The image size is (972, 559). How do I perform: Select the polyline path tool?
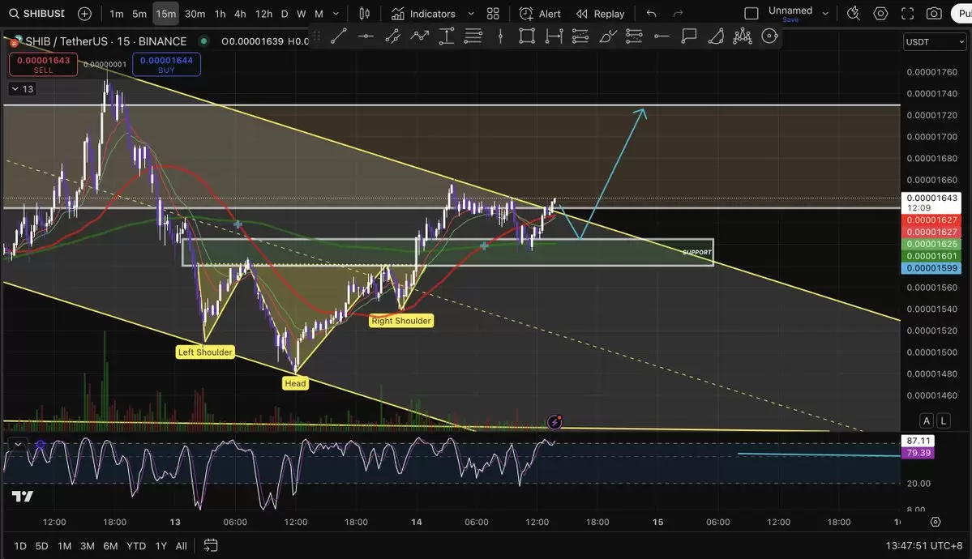(420, 36)
